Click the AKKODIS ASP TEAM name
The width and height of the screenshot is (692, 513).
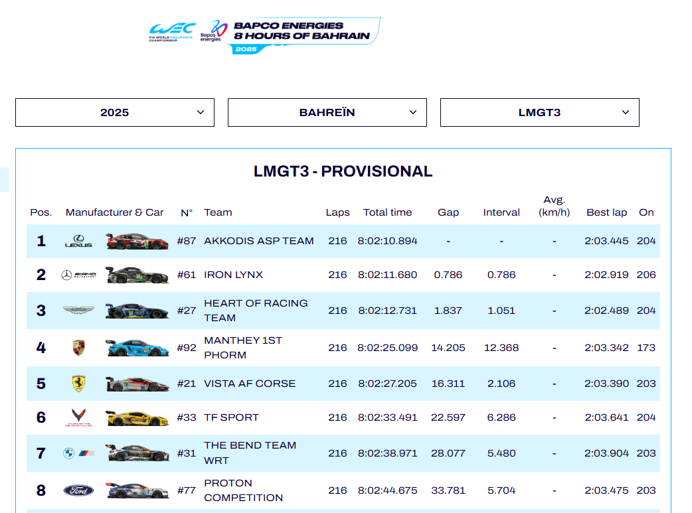click(x=259, y=241)
